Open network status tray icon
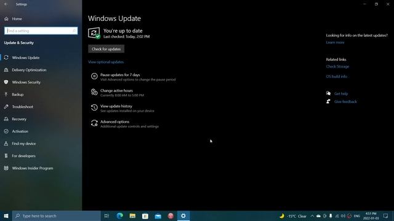 [337, 216]
